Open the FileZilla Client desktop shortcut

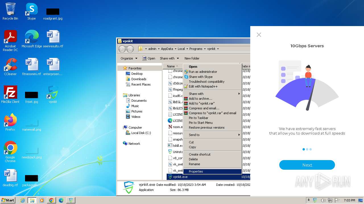[x=10, y=95]
